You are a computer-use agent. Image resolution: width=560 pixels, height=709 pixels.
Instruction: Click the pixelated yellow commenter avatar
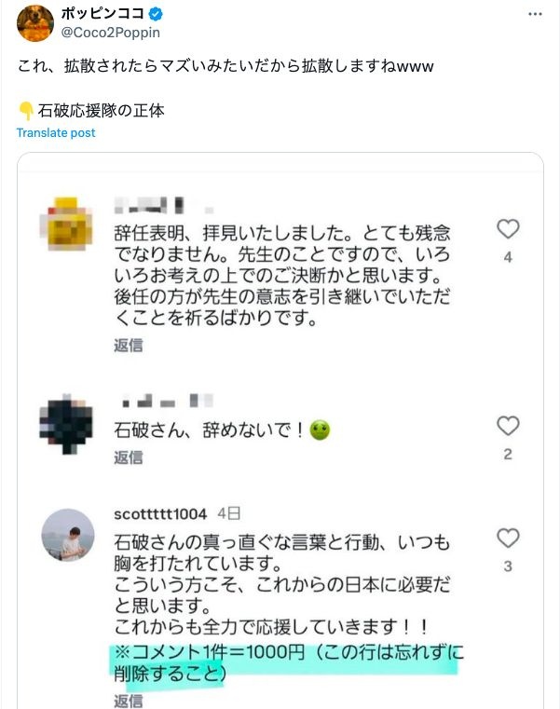point(68,222)
